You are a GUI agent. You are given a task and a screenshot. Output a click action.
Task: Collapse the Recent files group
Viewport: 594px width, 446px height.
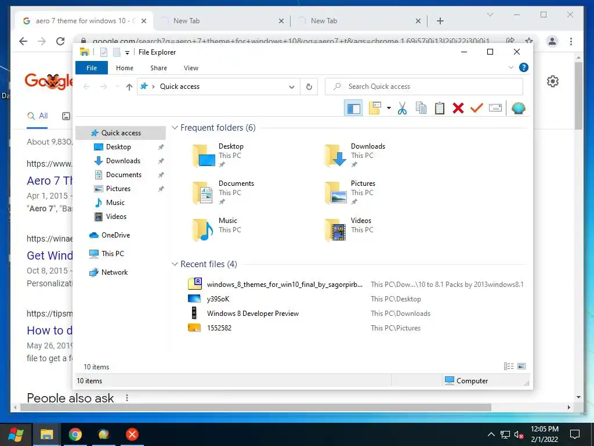coord(175,264)
